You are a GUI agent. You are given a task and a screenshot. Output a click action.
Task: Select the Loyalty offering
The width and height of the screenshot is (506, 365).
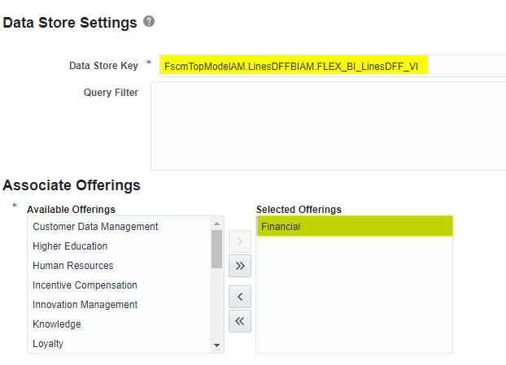[x=48, y=344]
